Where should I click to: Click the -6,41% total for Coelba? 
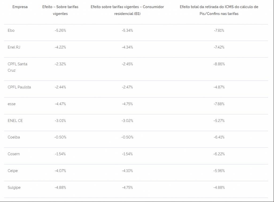pos(219,137)
